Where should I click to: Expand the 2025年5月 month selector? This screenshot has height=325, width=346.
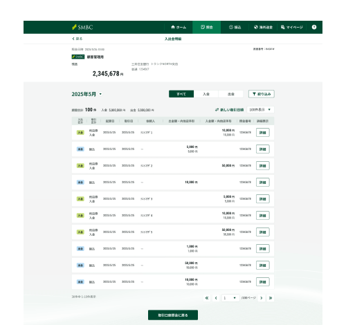(x=86, y=94)
